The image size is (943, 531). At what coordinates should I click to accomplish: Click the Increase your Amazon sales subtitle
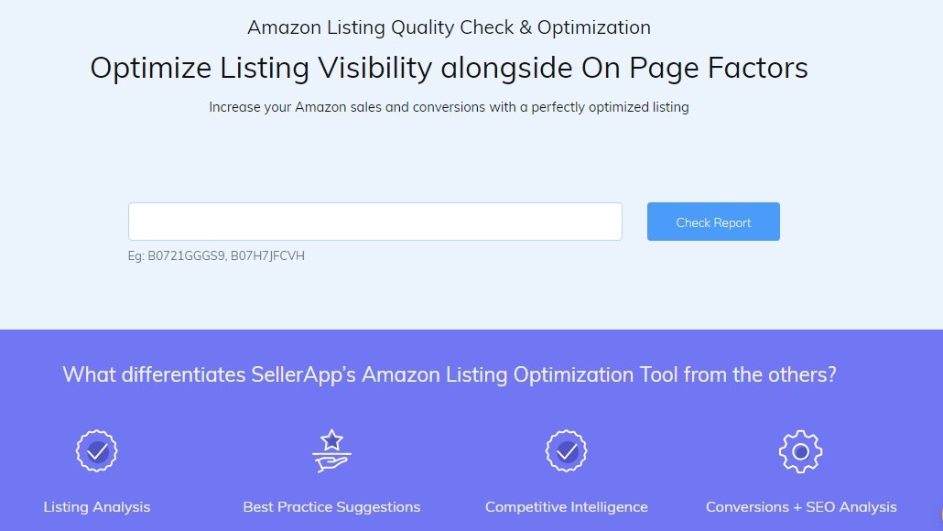pos(449,107)
